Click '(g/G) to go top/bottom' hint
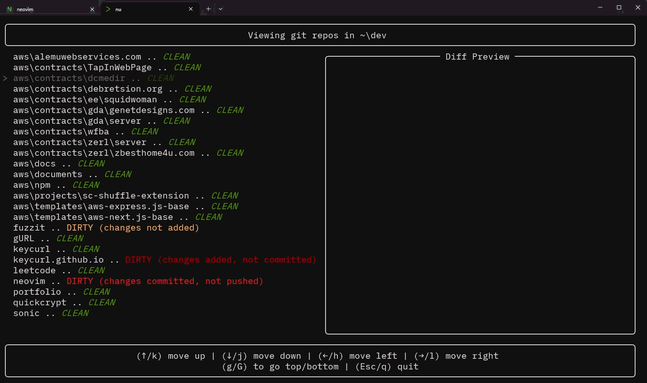 coord(280,367)
